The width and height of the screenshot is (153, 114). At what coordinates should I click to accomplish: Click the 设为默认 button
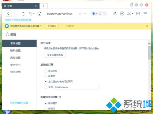click(x=52, y=26)
